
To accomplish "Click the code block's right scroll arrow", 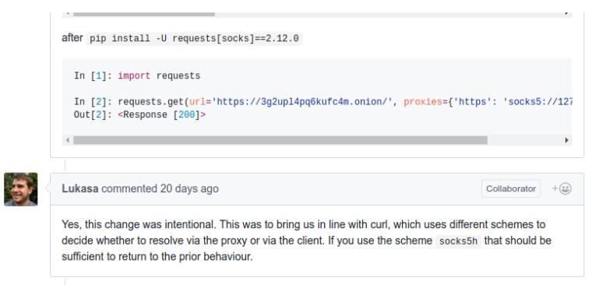I will coord(566,140).
